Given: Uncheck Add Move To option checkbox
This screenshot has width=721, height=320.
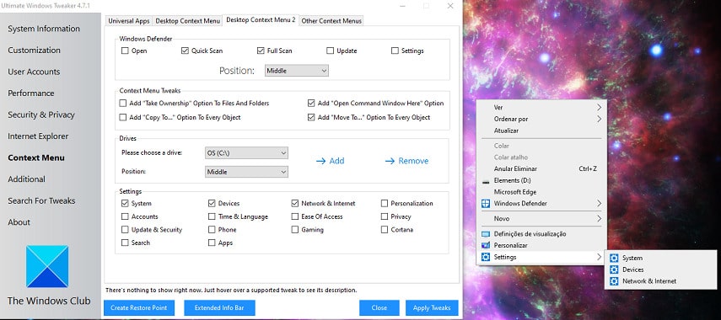Looking at the screenshot, I should tap(311, 118).
